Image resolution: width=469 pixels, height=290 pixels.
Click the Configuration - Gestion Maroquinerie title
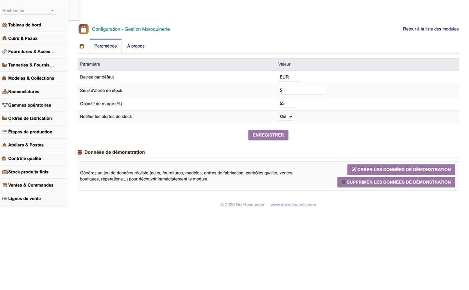point(131,29)
